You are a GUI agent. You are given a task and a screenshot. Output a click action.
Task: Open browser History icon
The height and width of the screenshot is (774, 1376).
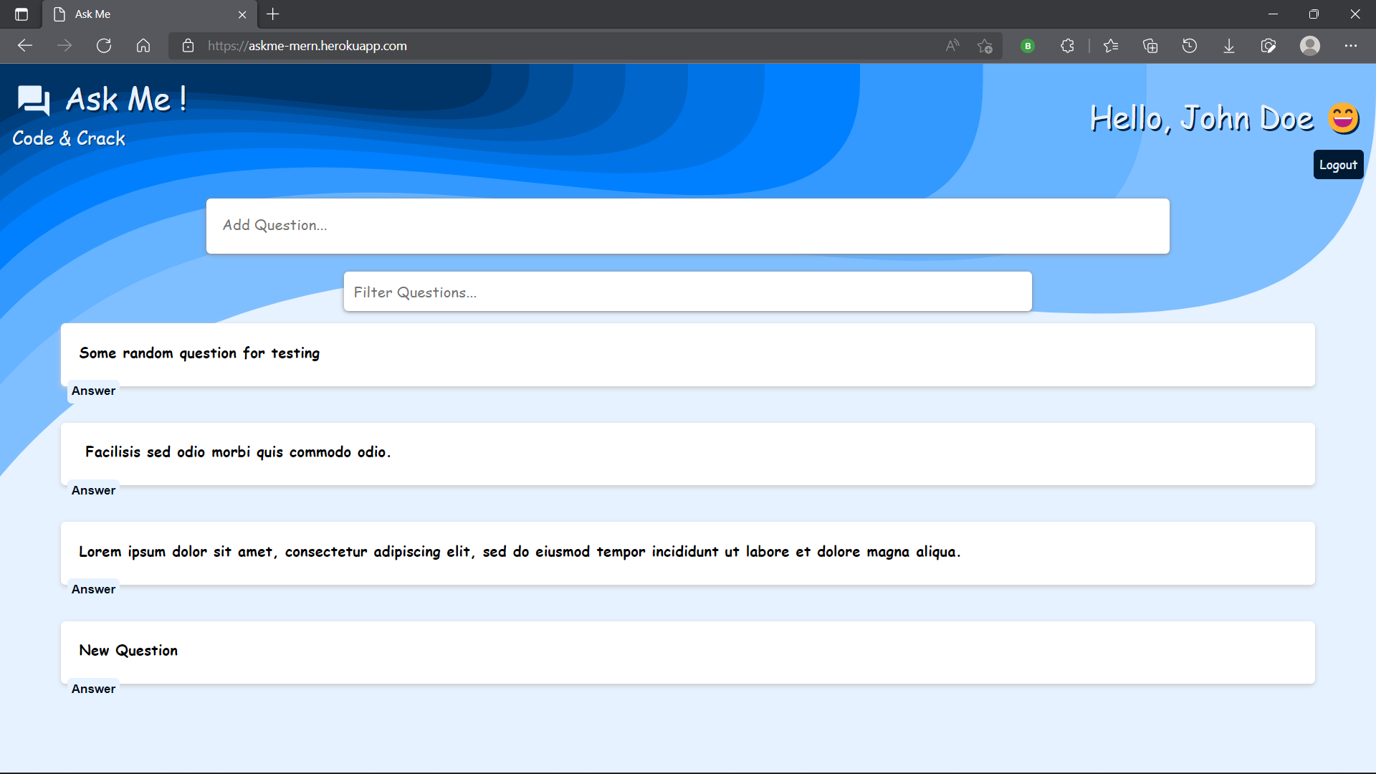point(1190,46)
